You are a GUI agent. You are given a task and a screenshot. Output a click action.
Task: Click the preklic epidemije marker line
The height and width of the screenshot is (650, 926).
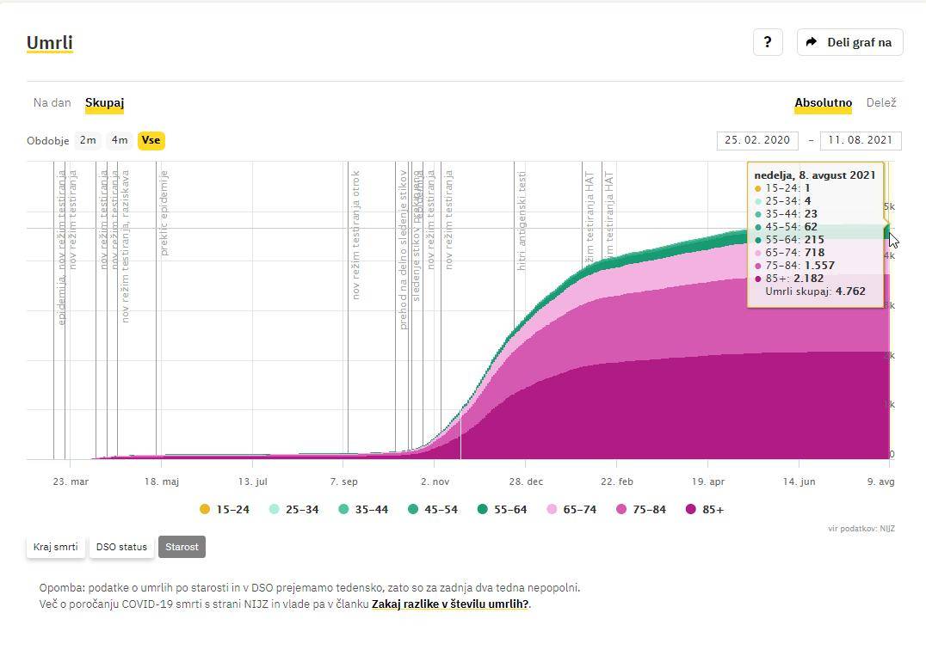(x=164, y=213)
